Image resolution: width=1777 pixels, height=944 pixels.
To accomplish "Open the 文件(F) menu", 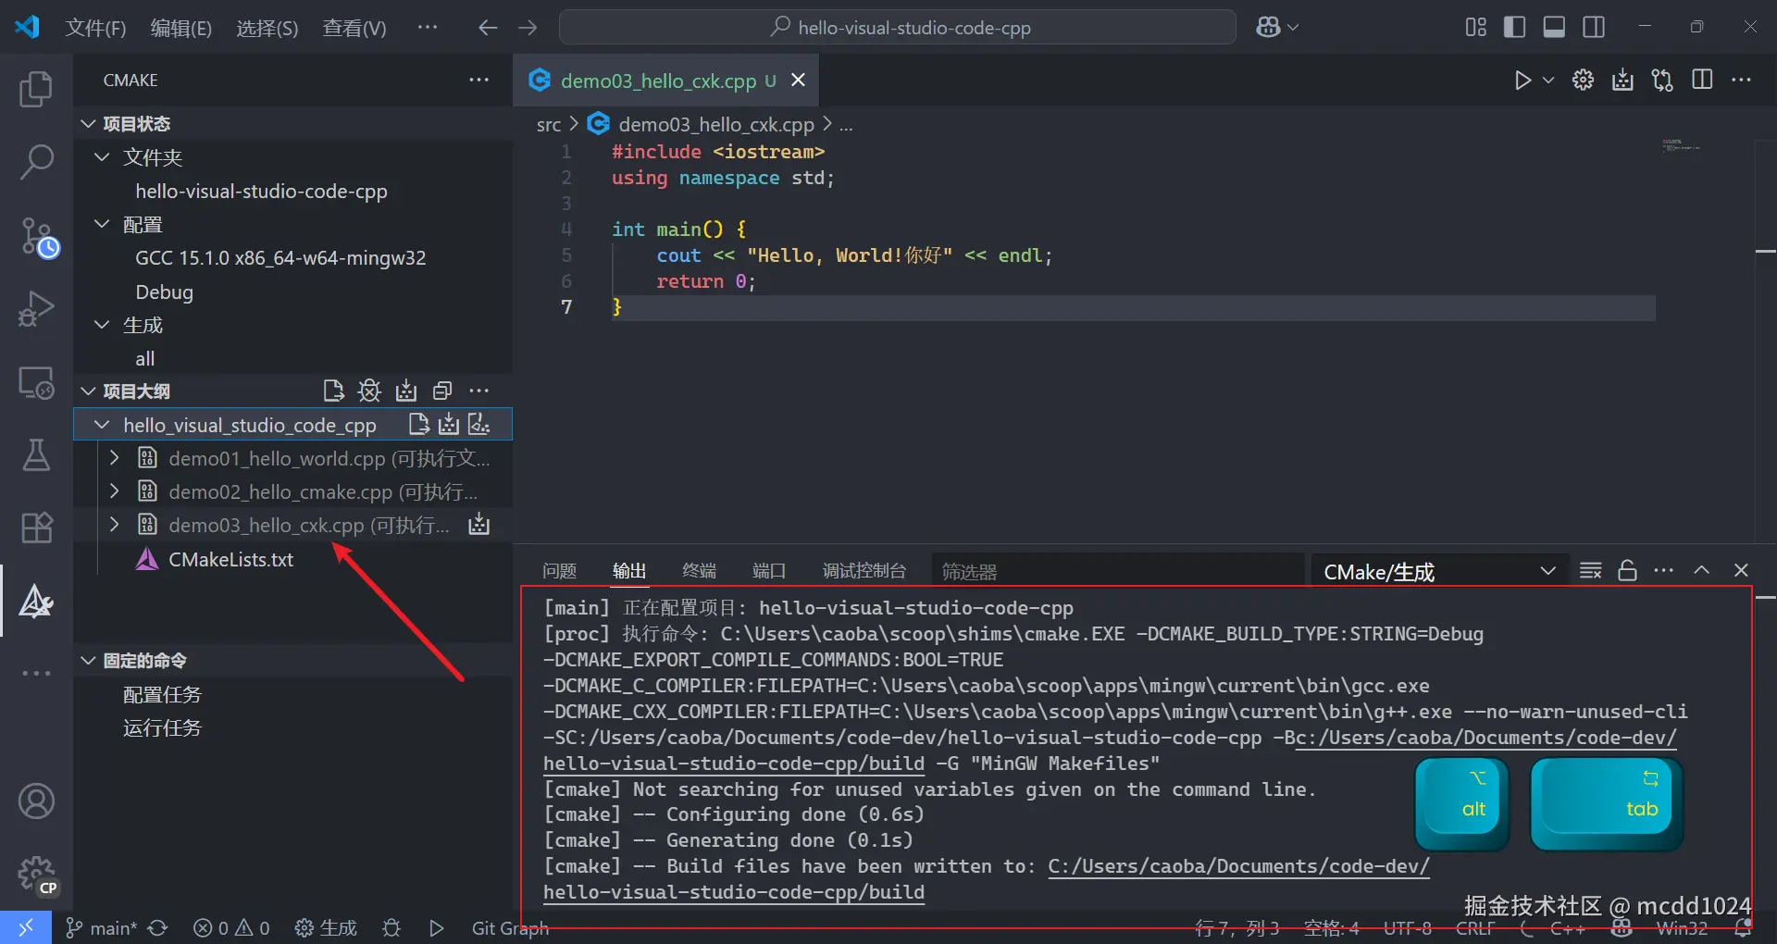I will pyautogui.click(x=95, y=28).
